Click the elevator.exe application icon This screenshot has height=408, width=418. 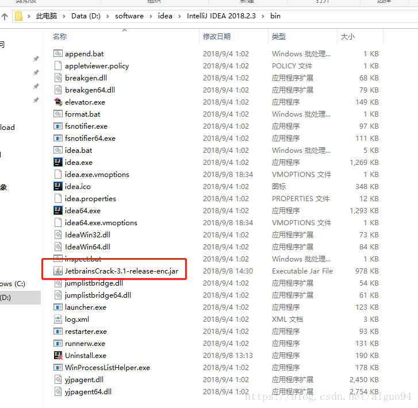[x=58, y=102]
